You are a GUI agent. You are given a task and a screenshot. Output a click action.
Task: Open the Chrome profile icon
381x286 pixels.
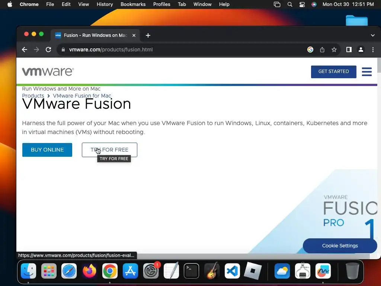click(x=361, y=50)
